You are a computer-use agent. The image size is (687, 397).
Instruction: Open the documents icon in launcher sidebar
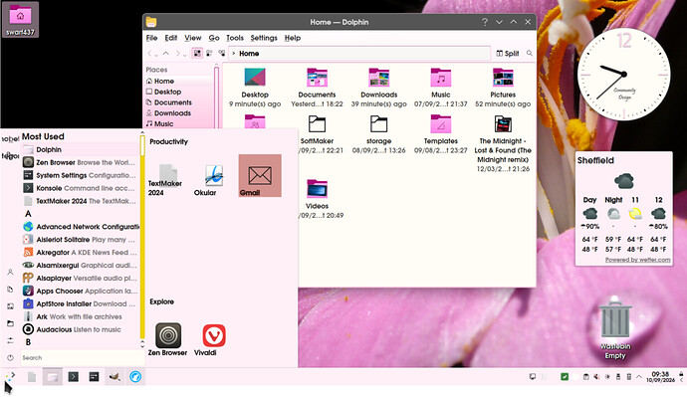pos(11,290)
